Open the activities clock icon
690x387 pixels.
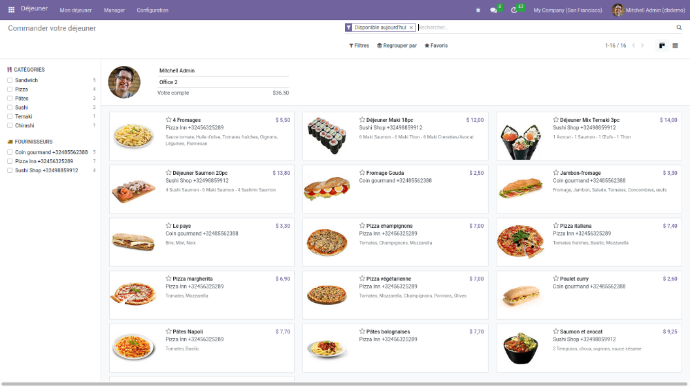(514, 10)
